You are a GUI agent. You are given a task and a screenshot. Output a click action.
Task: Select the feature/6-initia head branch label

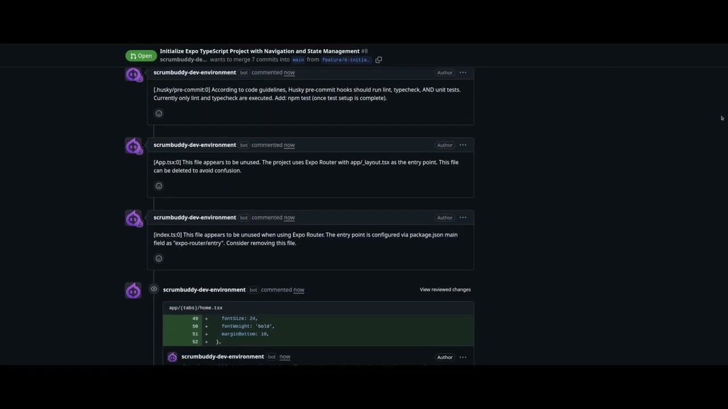346,60
